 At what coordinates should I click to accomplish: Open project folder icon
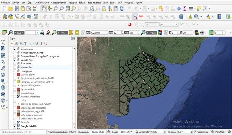click(x=11, y=8)
